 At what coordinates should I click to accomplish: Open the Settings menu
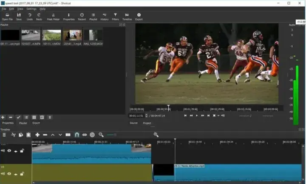click(31, 8)
